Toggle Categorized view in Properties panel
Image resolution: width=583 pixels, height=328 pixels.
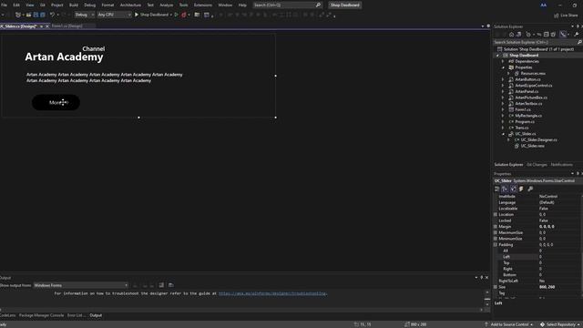point(496,189)
